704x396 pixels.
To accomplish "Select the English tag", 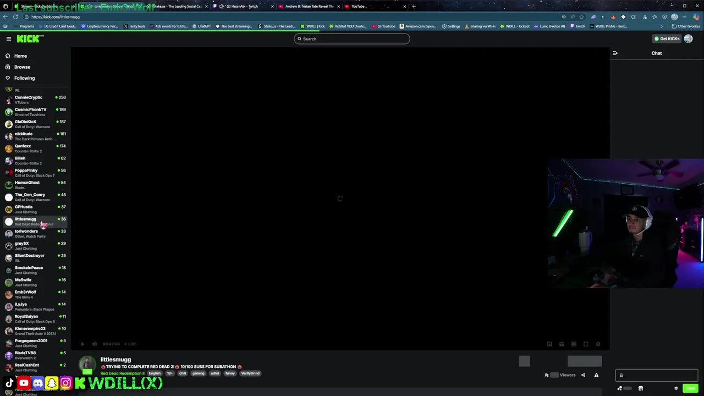I will tap(155, 373).
